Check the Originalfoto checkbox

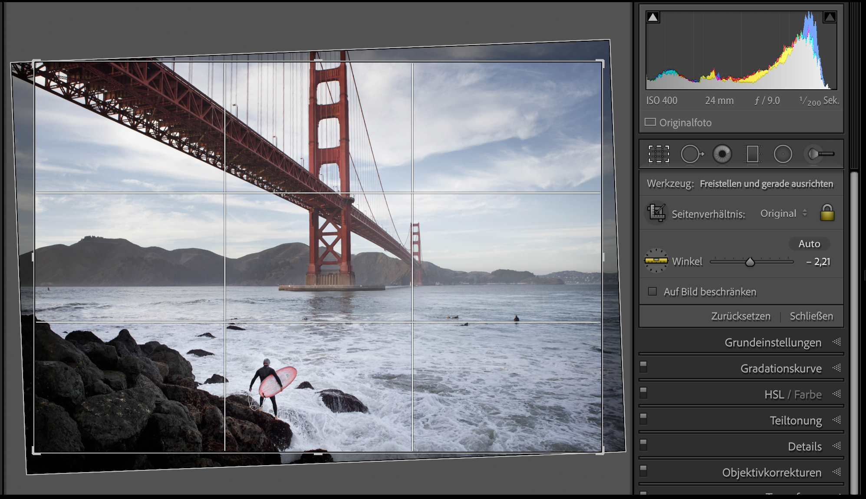click(650, 122)
